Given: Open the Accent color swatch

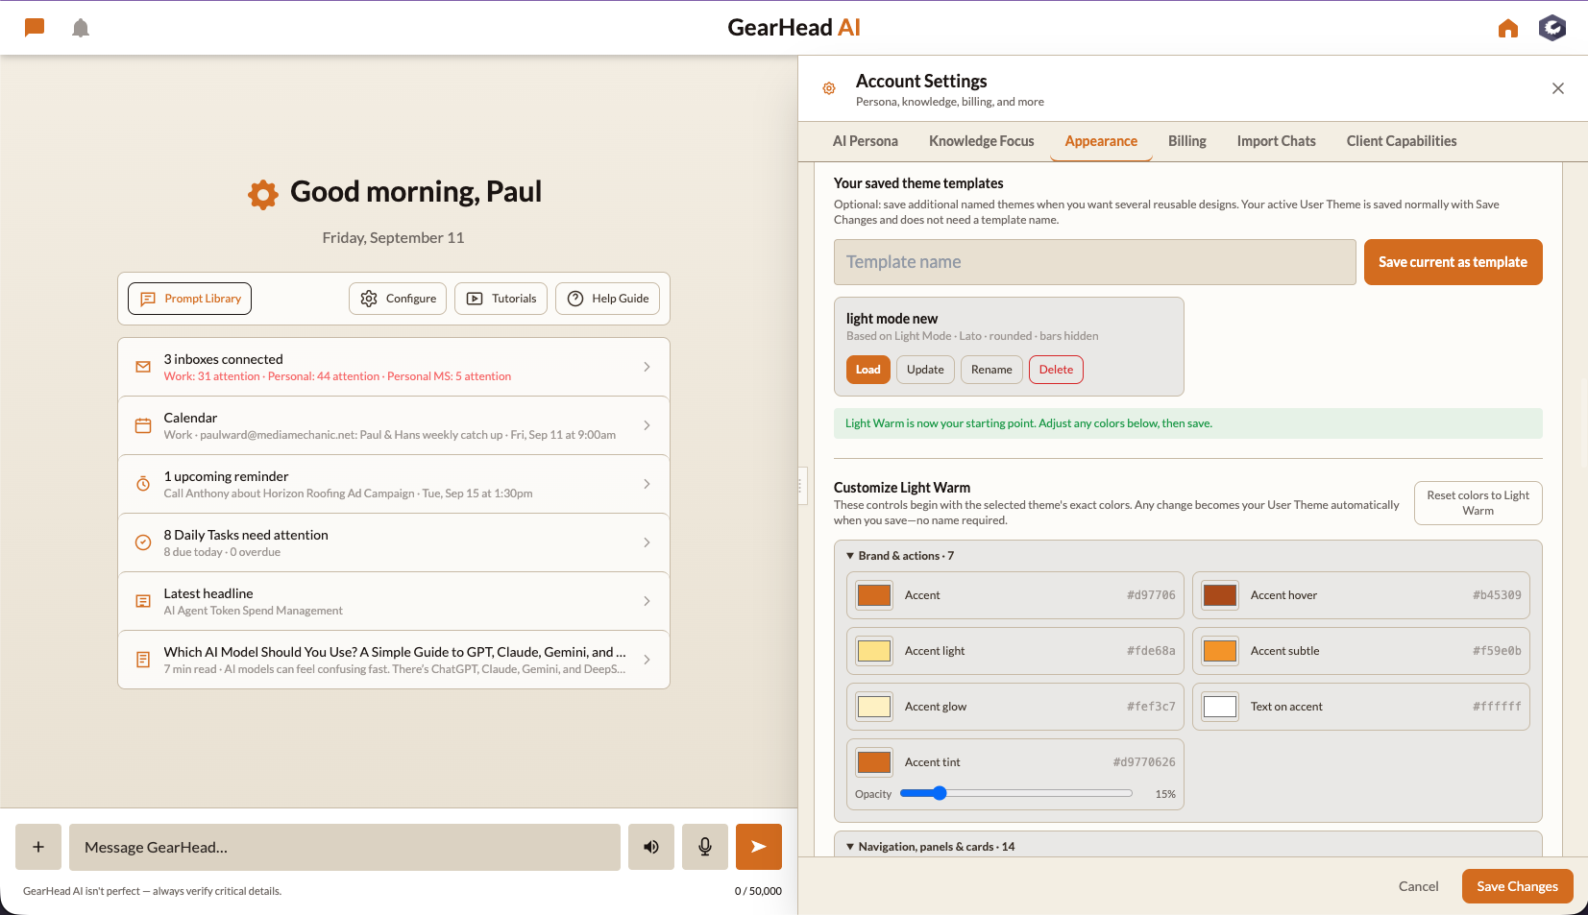Looking at the screenshot, I should coord(874,595).
